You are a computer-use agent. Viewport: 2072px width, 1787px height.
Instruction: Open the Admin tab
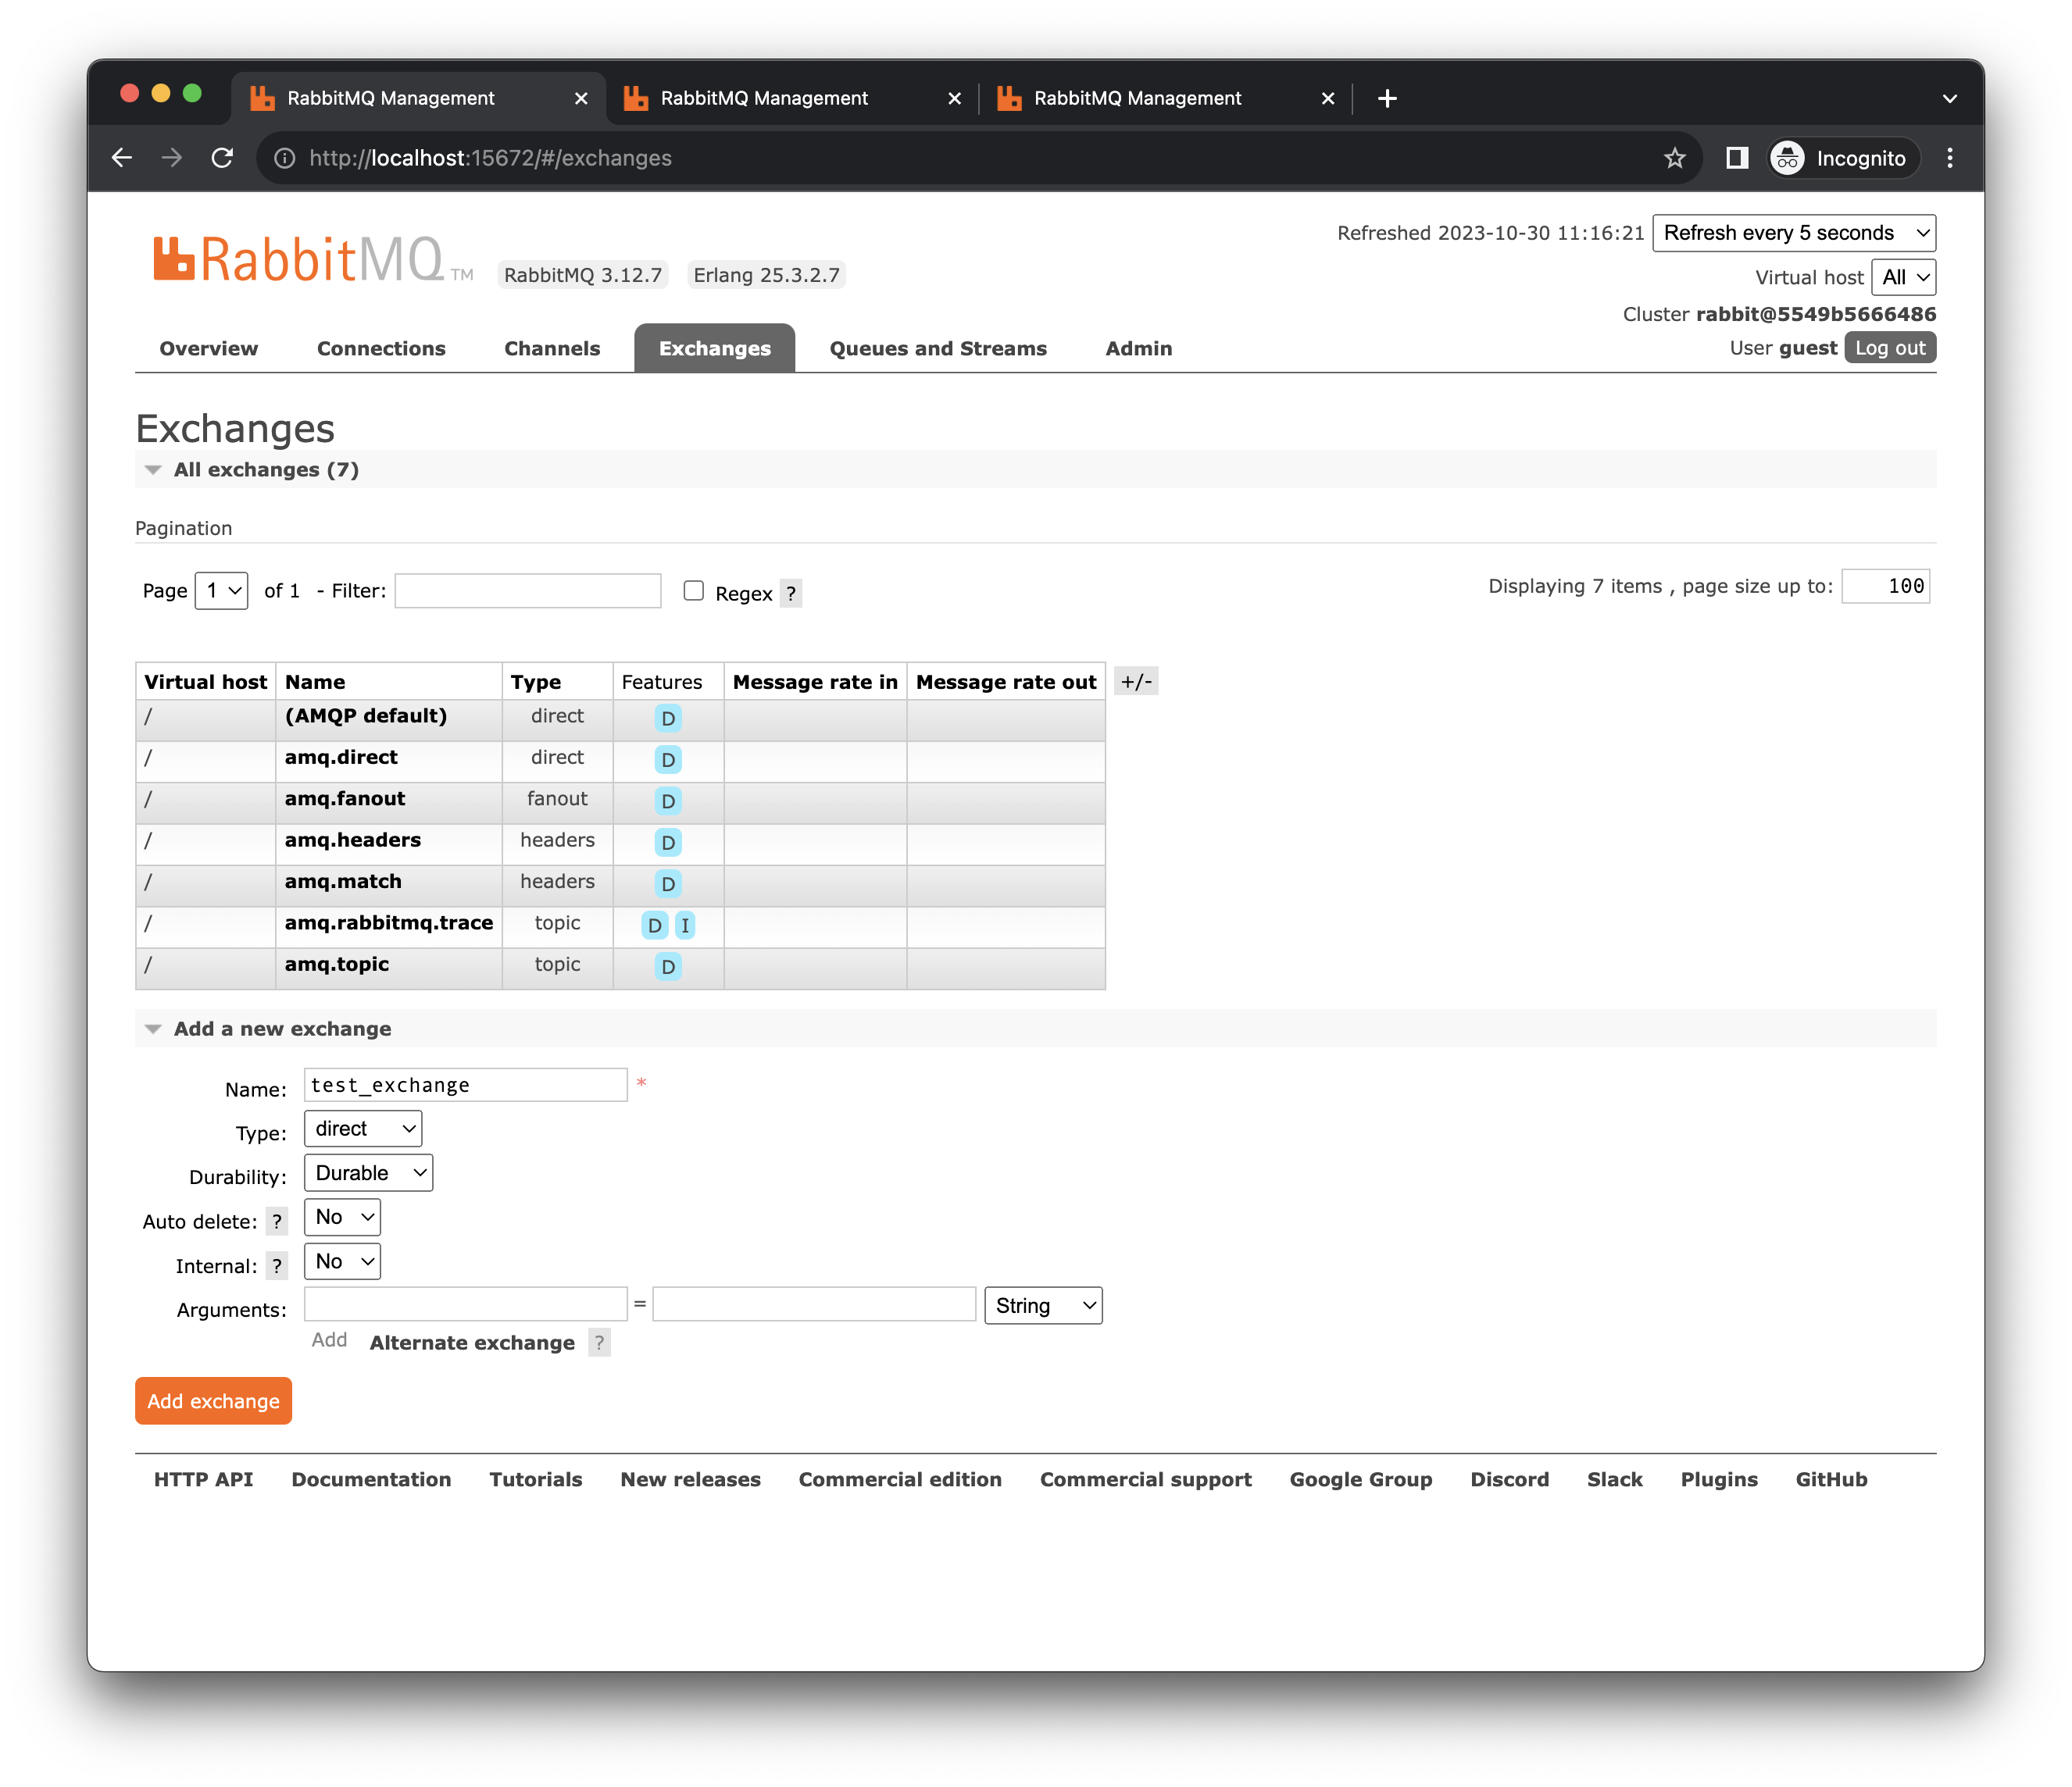click(1139, 349)
